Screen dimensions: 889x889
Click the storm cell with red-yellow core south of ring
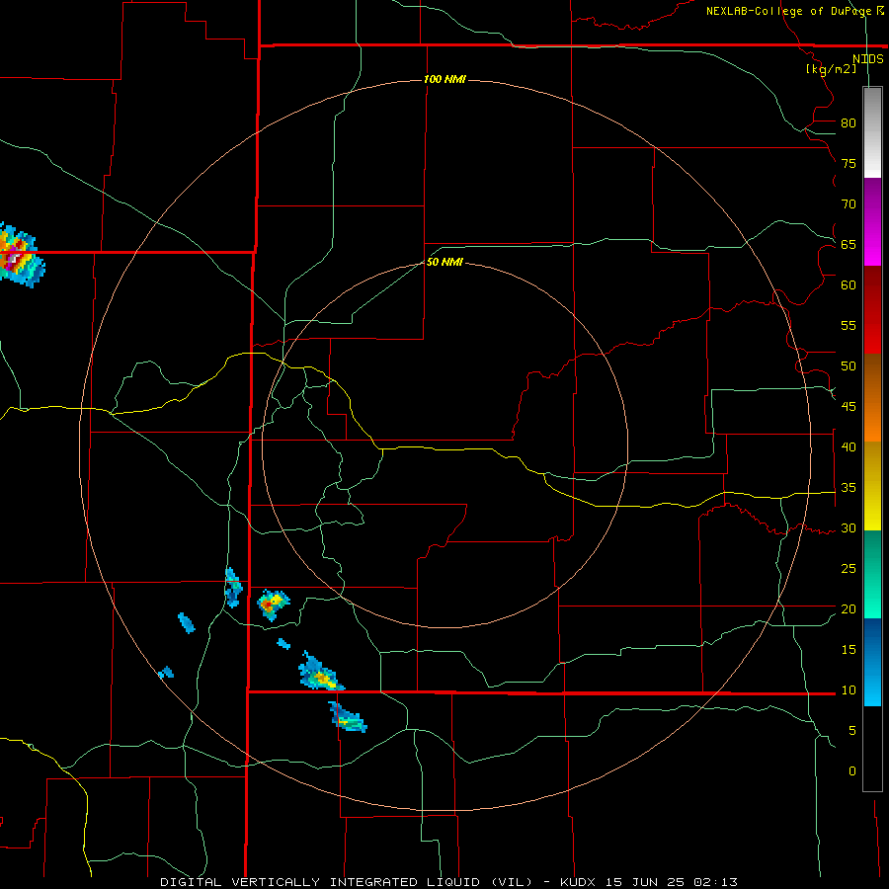click(x=273, y=605)
